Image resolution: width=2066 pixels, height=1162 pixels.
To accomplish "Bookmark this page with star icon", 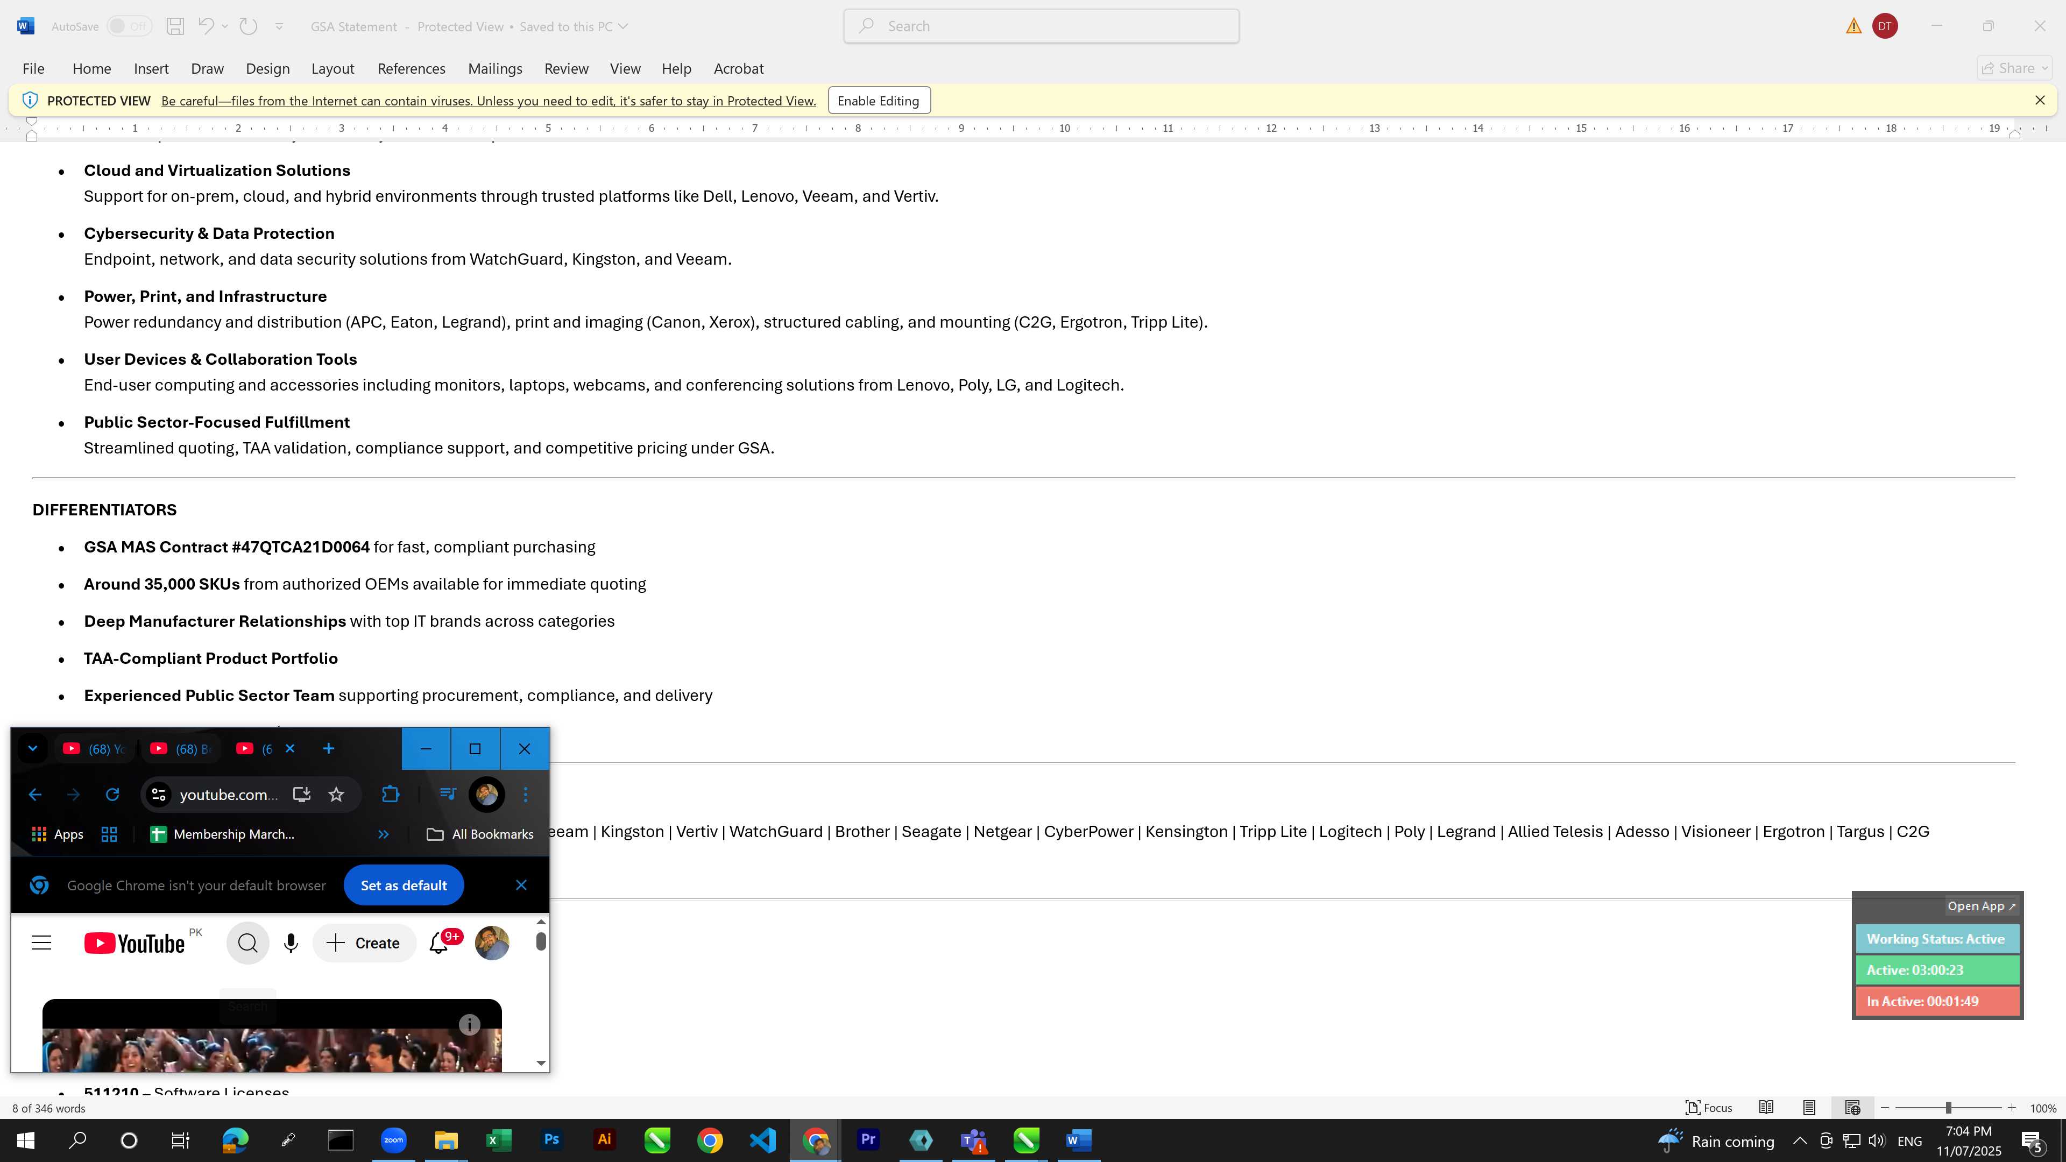I will coord(336,795).
